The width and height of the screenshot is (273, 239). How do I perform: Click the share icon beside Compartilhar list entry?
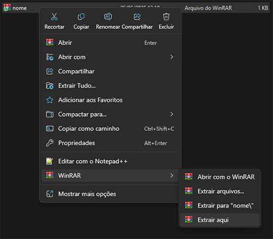pos(50,71)
